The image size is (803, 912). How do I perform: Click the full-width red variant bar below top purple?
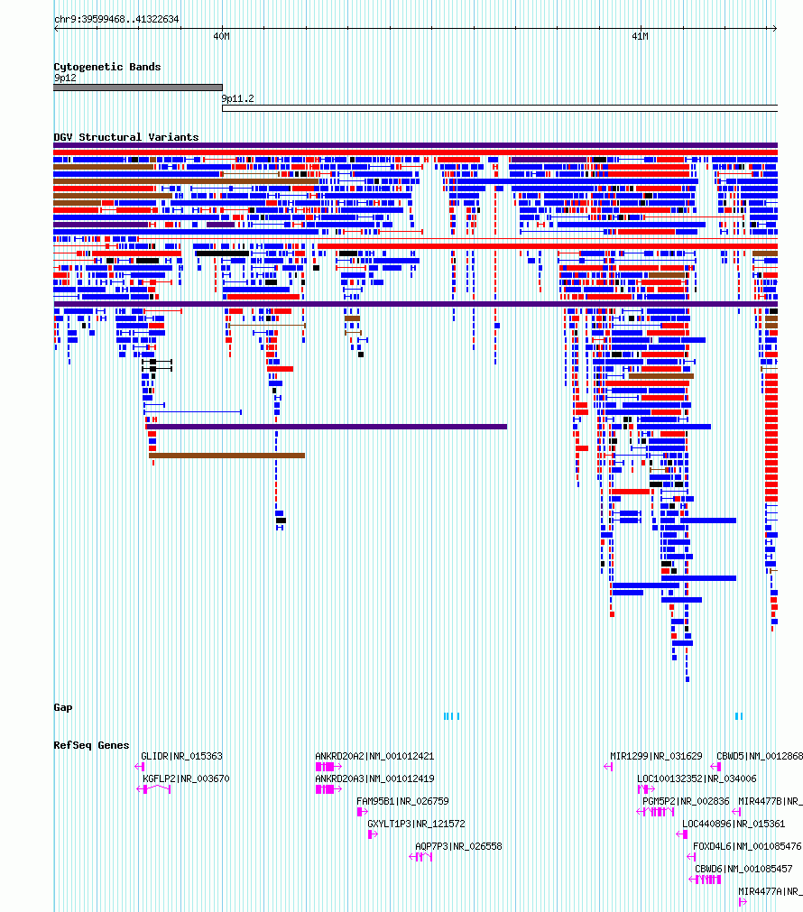pos(415,152)
